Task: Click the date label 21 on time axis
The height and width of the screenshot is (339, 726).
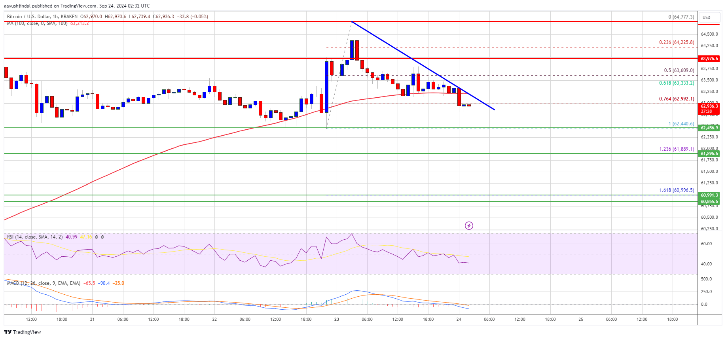Action: tap(92, 319)
